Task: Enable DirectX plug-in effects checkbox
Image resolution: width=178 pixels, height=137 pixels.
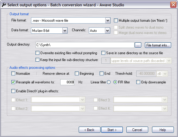Action: coord(13,91)
